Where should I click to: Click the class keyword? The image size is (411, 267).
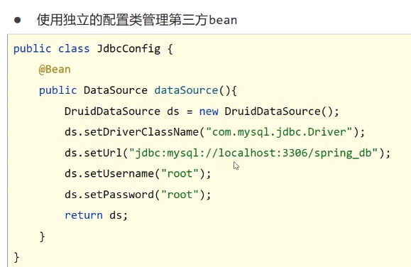[74, 49]
